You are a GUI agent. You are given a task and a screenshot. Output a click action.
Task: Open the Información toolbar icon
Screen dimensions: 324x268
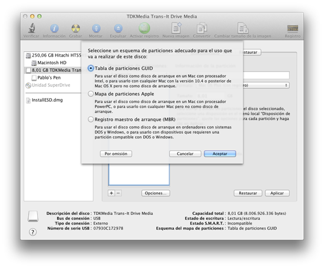tap(54, 28)
